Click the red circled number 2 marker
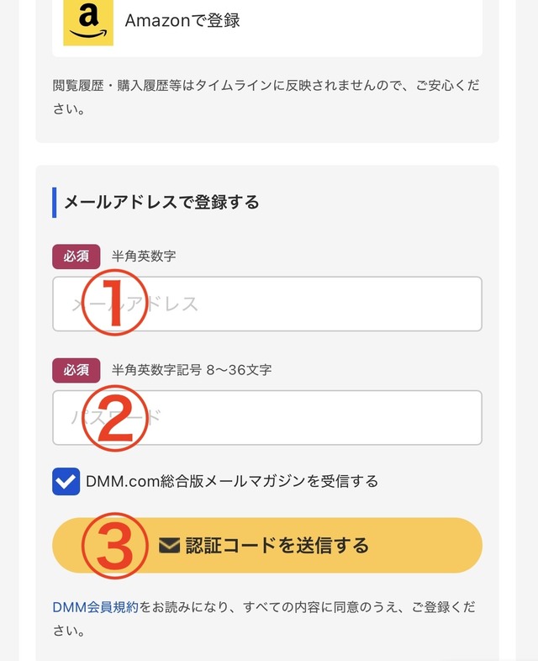The image size is (538, 661). pos(115,418)
